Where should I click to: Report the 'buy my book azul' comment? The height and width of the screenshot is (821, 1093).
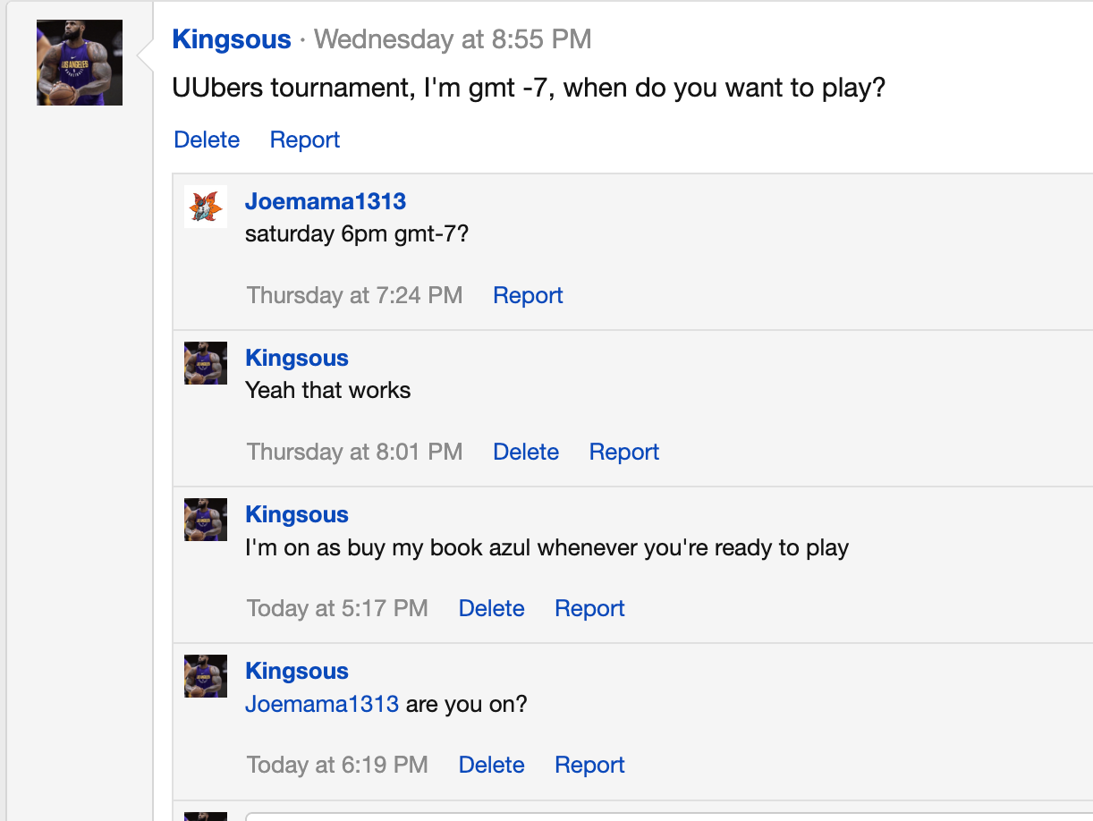pos(589,608)
